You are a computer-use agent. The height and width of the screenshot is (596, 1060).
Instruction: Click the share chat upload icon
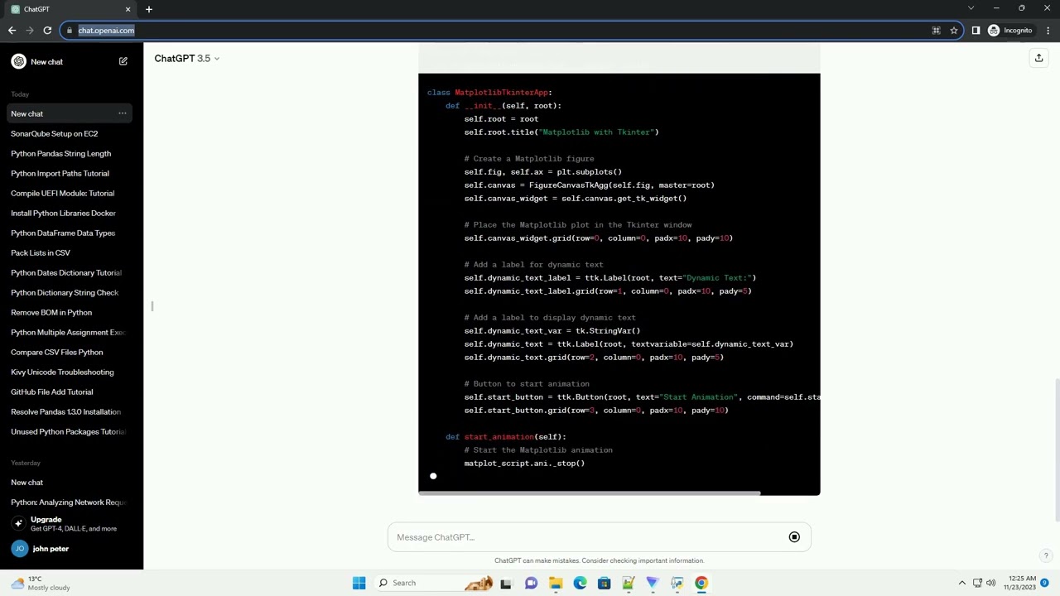pos(1038,58)
